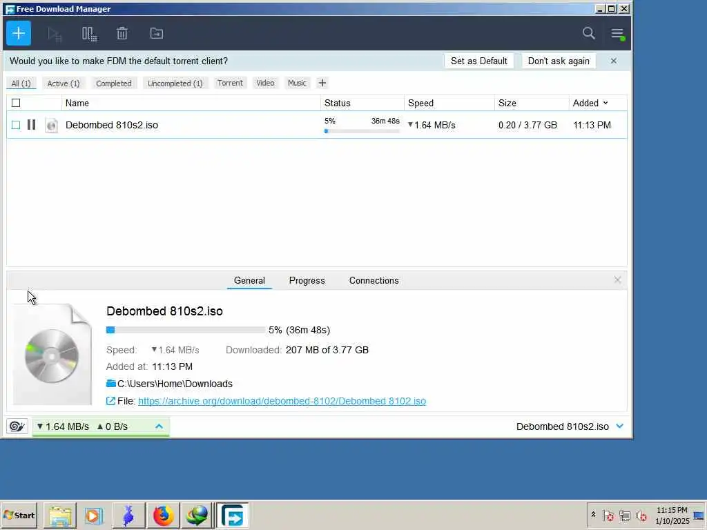Screen dimensions: 707x530
Task: Pause the Debombed 810s2.iso download
Action: [31, 124]
